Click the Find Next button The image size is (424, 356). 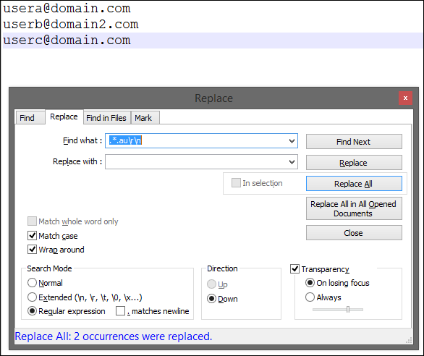point(354,142)
